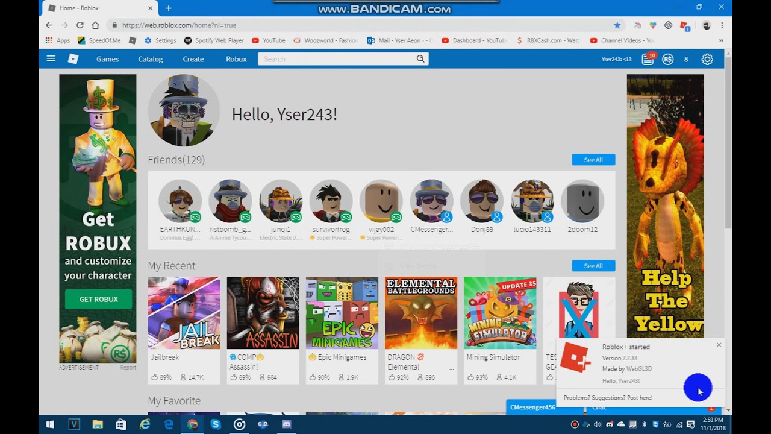Click the Roblox logo home icon
The width and height of the screenshot is (771, 434).
[73, 59]
